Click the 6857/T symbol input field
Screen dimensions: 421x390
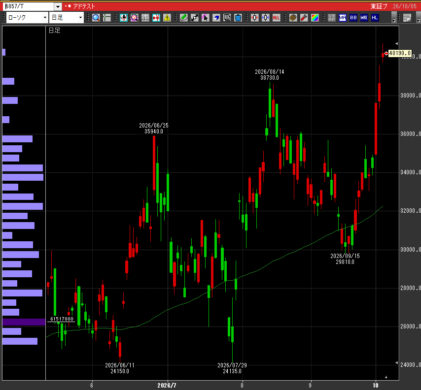click(x=29, y=6)
